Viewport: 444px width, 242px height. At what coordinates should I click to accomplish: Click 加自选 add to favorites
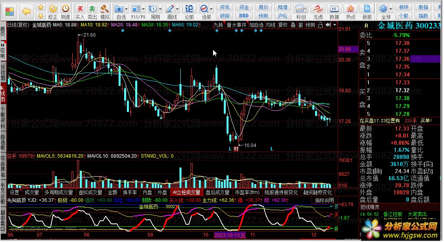tap(257, 25)
